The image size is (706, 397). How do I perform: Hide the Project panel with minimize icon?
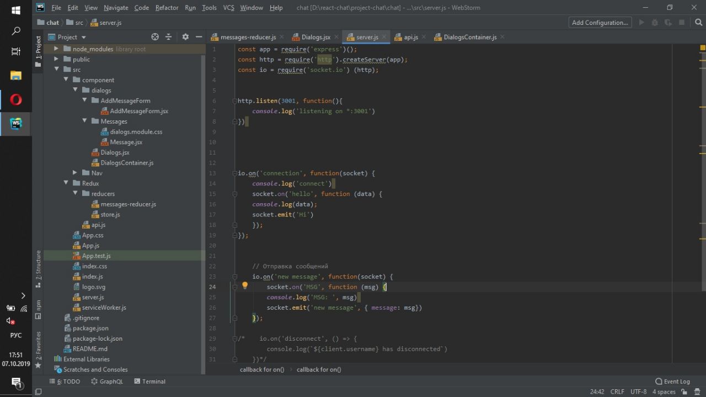pos(198,37)
